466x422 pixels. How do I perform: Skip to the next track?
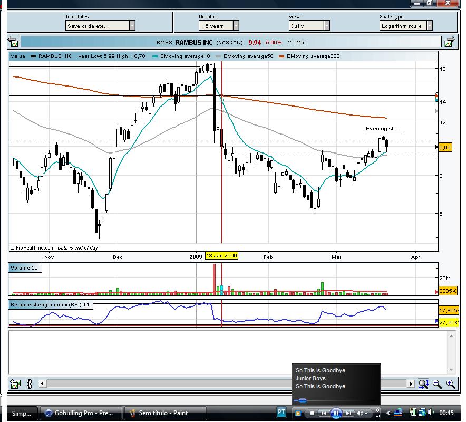tap(349, 413)
